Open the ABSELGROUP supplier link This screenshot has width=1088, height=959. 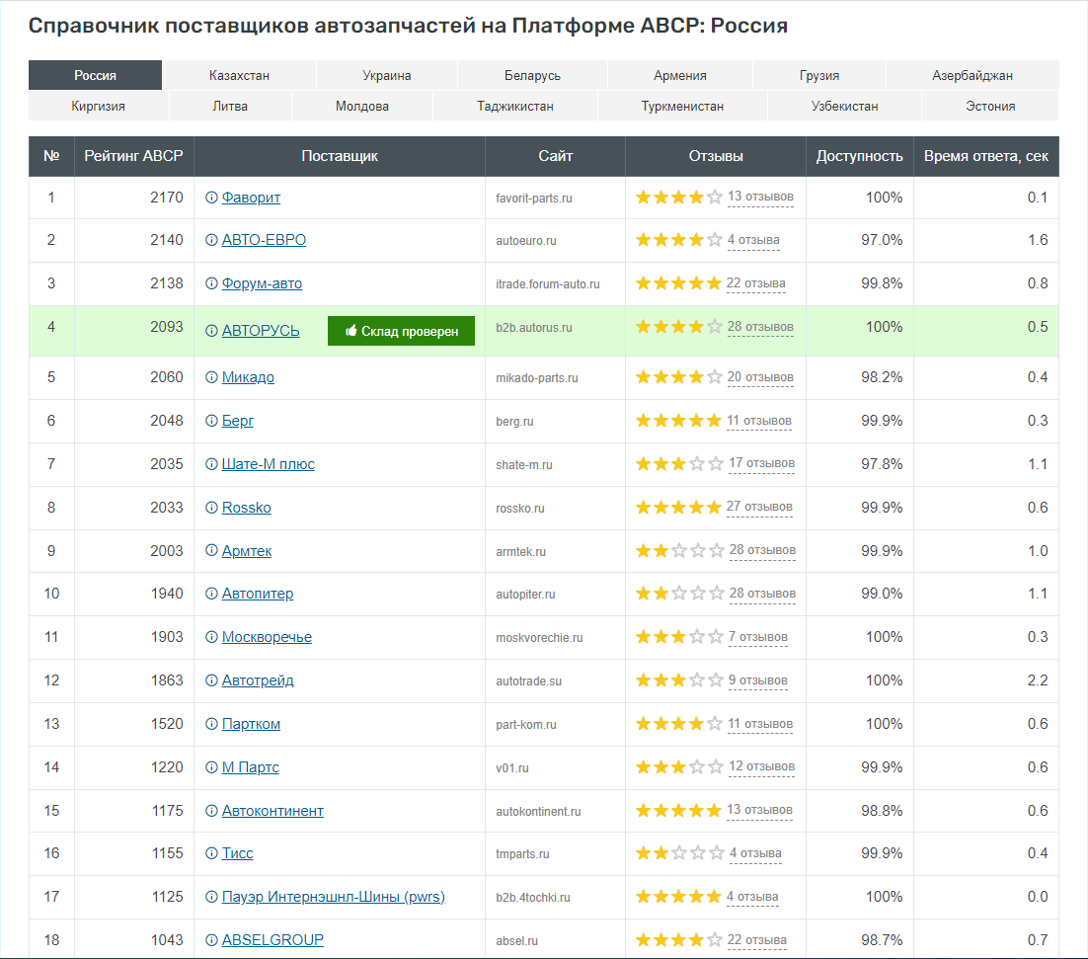click(x=272, y=940)
